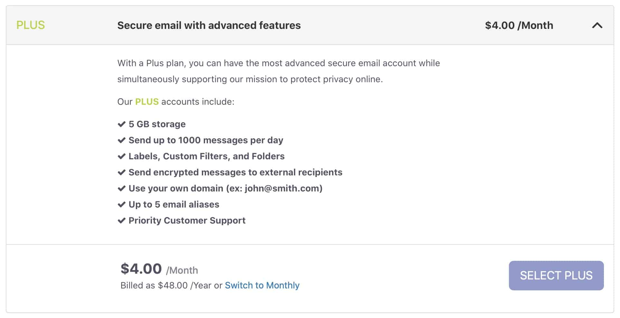Click the large $4.00 price in footer
Image resolution: width=620 pixels, height=318 pixels.
[x=141, y=269]
